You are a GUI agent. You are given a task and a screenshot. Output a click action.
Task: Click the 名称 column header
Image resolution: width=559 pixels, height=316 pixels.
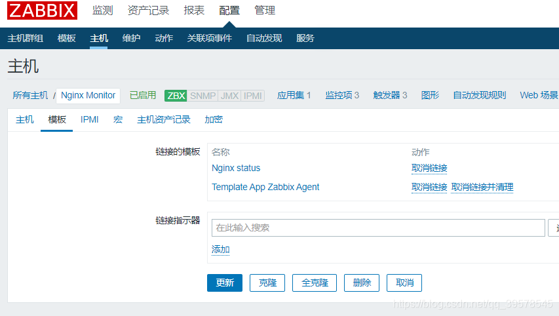tap(221, 152)
